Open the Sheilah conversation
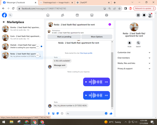 [x=22, y=46]
